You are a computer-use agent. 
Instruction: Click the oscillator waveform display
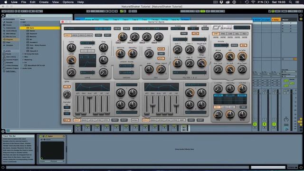[87, 61]
